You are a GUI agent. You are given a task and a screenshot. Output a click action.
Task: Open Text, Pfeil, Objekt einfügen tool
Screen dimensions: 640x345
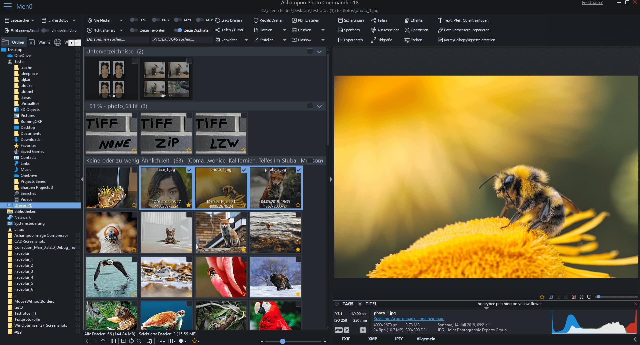[463, 20]
